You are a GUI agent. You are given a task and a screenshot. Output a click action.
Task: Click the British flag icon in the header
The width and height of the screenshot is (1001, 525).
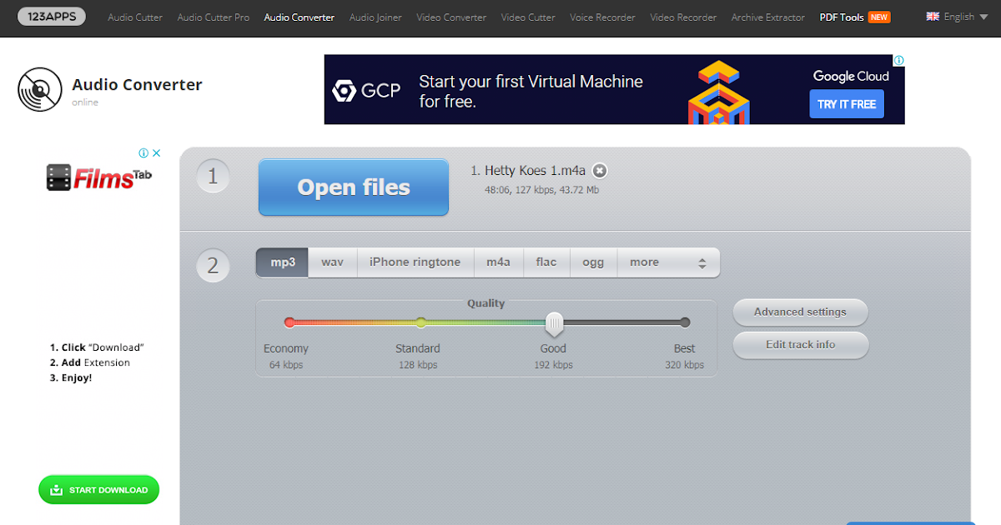[932, 15]
